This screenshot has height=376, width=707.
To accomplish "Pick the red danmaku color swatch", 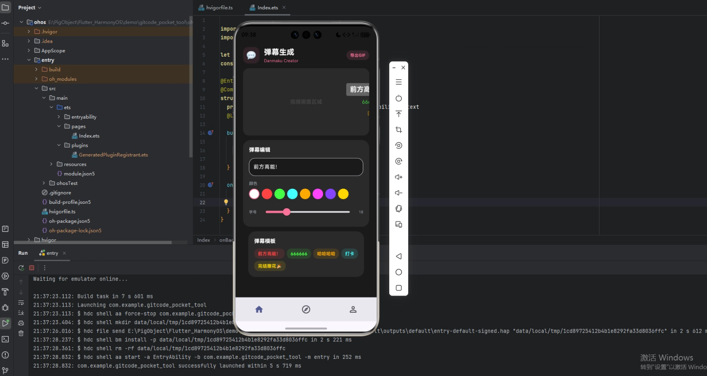I will coord(267,194).
